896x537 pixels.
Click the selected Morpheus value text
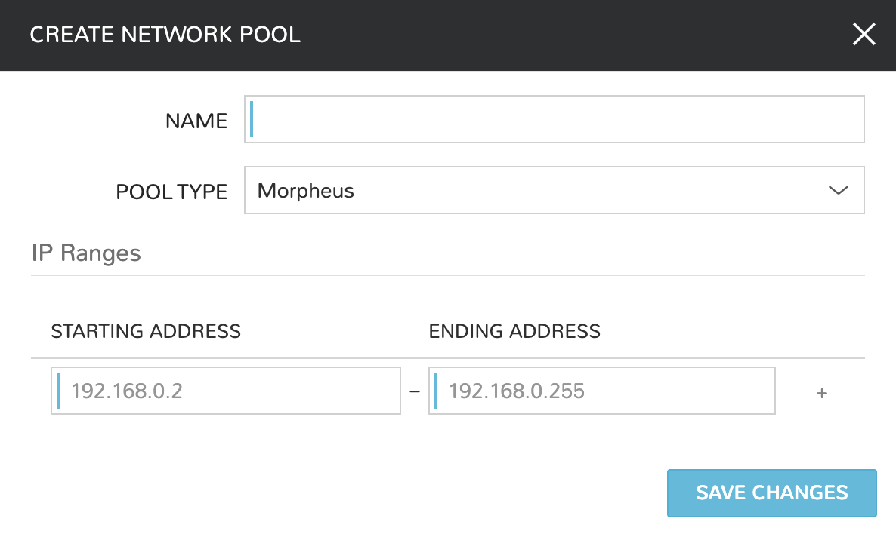306,191
